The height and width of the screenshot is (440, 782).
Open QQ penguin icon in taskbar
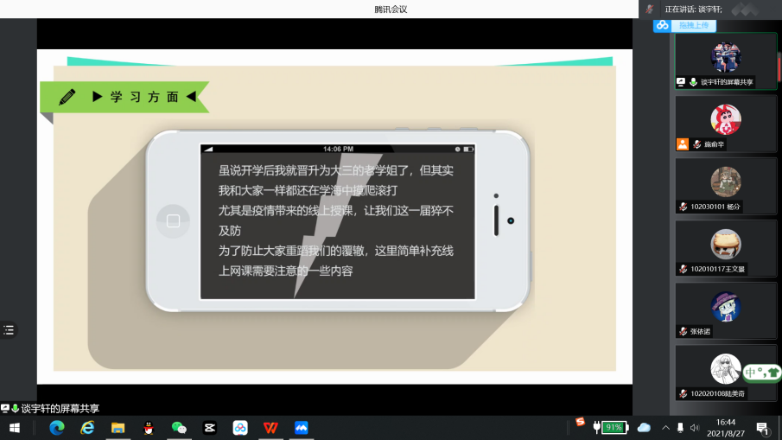coord(149,427)
